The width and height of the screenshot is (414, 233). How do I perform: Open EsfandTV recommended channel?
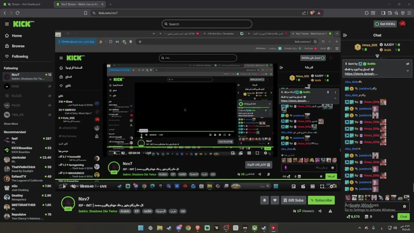pyautogui.click(x=27, y=178)
